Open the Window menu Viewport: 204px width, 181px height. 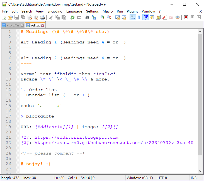[148, 11]
